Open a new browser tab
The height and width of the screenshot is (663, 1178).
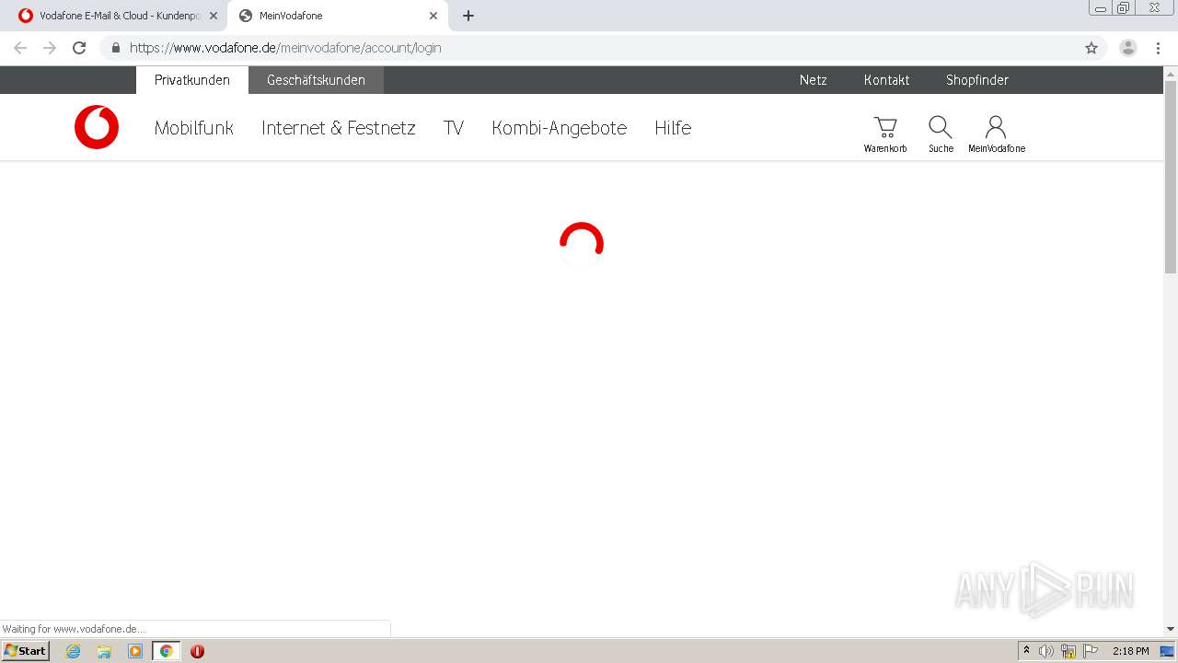[x=468, y=16]
